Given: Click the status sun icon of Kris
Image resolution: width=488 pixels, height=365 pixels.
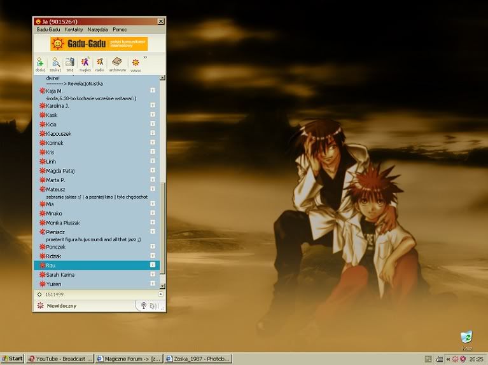Looking at the screenshot, I should click(x=43, y=152).
